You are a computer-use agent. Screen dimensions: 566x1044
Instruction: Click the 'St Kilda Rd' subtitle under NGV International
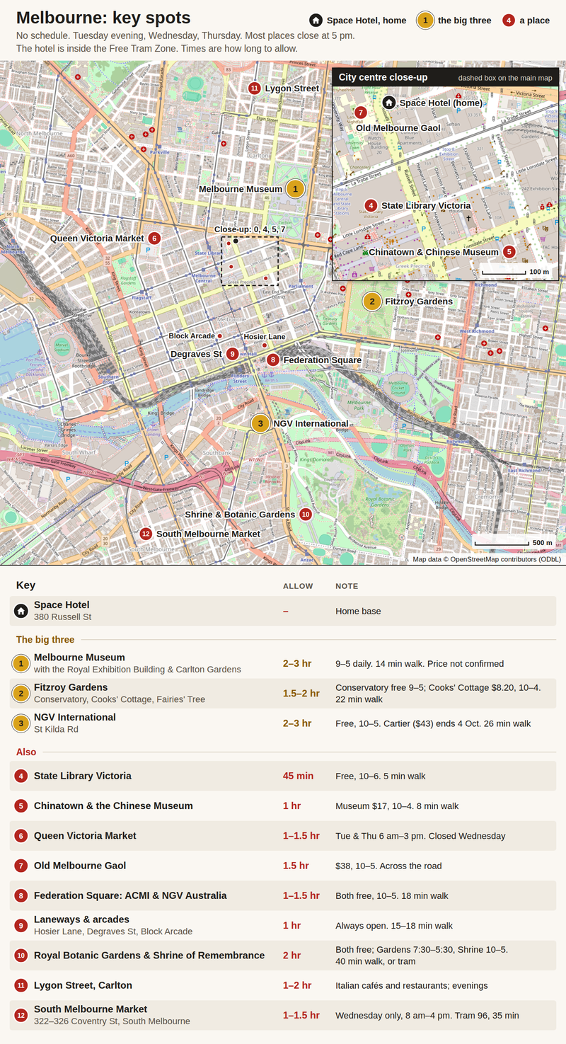(x=54, y=729)
